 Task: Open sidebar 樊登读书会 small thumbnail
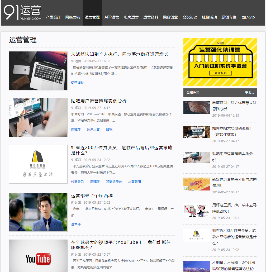(x=196, y=235)
